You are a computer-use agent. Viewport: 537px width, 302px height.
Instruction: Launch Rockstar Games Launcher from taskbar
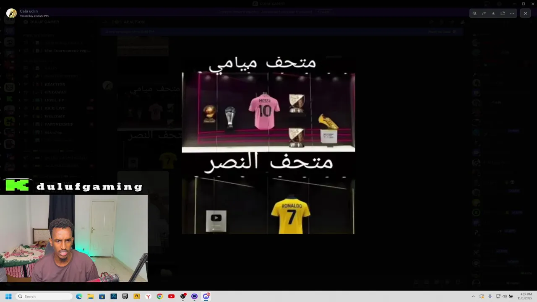[x=137, y=296]
